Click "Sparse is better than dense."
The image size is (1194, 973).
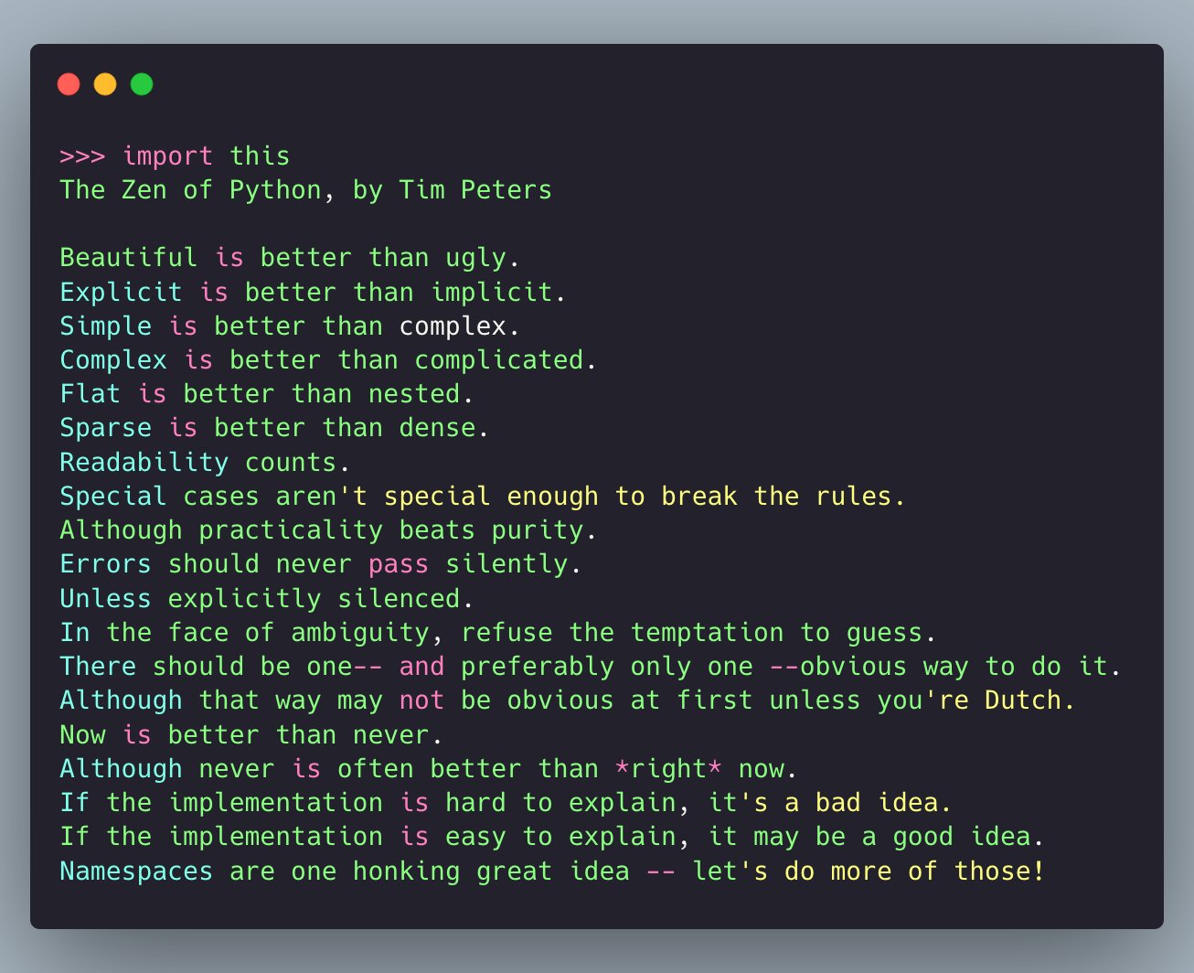pyautogui.click(x=272, y=427)
